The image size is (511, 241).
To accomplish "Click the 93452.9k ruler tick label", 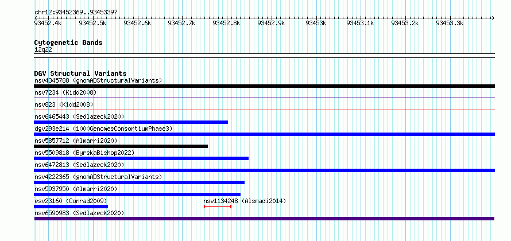I will (271, 23).
